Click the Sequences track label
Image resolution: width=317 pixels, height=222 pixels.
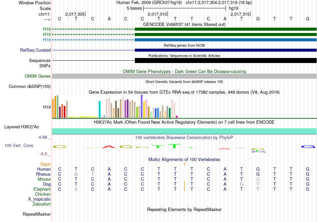[x=40, y=60]
